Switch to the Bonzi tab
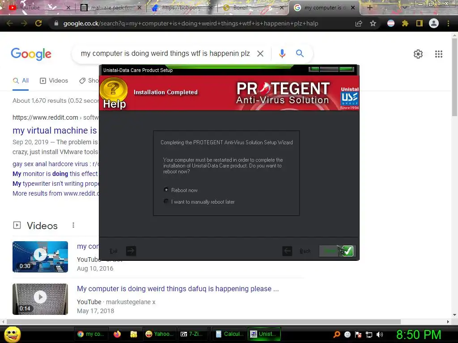Viewport: 458px width, 343px height. [x=251, y=8]
